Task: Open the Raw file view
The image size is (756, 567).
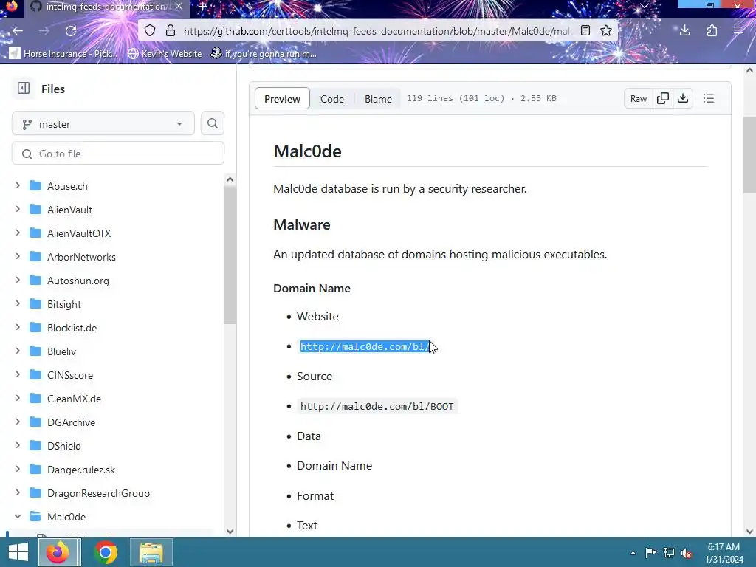Action: click(x=639, y=98)
